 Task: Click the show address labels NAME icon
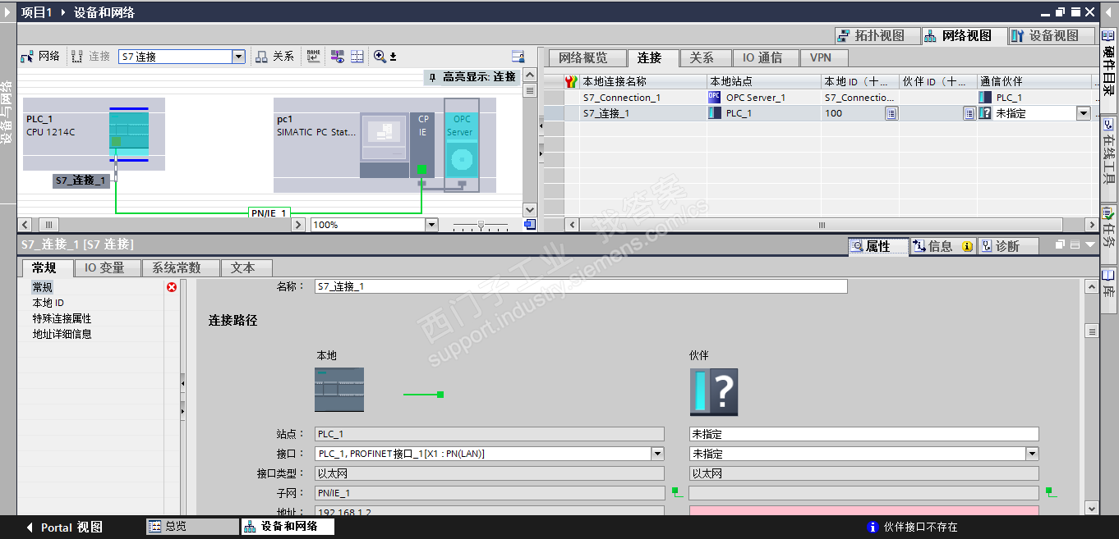tap(313, 56)
